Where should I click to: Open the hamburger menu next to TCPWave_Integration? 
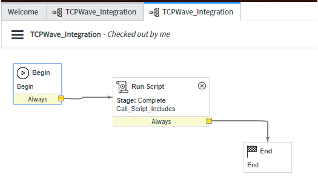click(17, 34)
